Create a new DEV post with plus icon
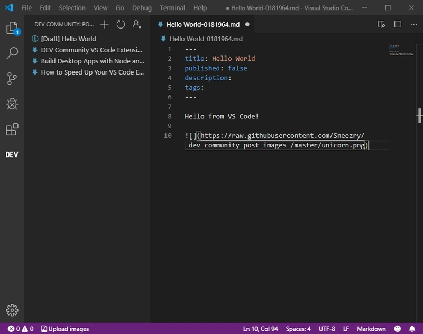Image resolution: width=423 pixels, height=334 pixels. click(x=105, y=24)
